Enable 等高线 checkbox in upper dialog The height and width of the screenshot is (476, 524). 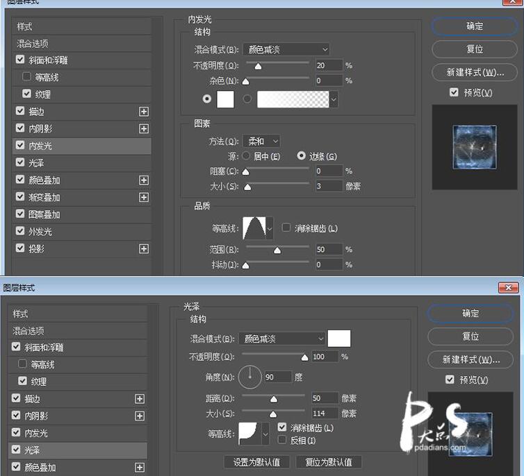(x=26, y=77)
